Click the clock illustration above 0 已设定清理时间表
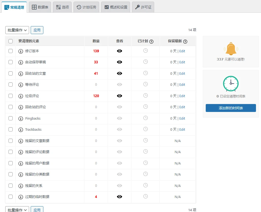Image resolution: width=261 pixels, height=212 pixels. (230, 83)
